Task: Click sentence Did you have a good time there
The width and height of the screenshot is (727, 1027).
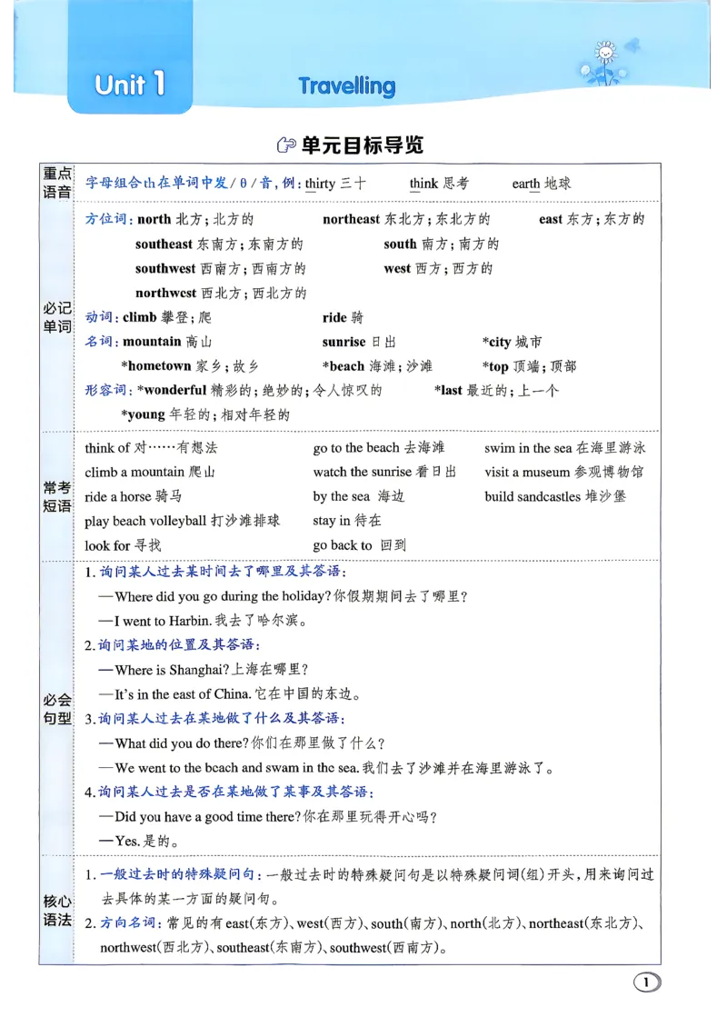Action: pyautogui.click(x=268, y=817)
